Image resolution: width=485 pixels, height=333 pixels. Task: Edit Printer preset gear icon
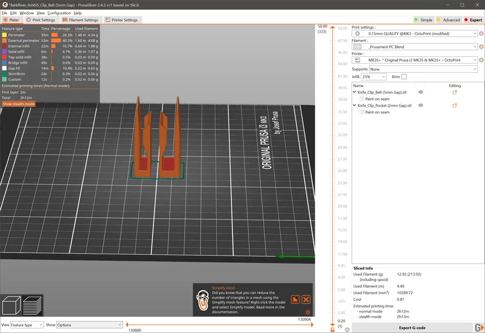(481, 60)
